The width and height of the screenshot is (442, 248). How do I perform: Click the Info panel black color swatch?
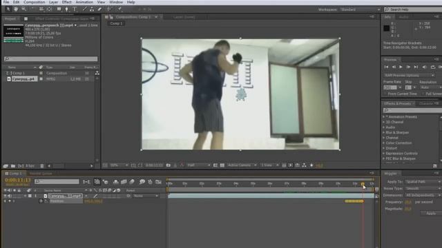387,28
